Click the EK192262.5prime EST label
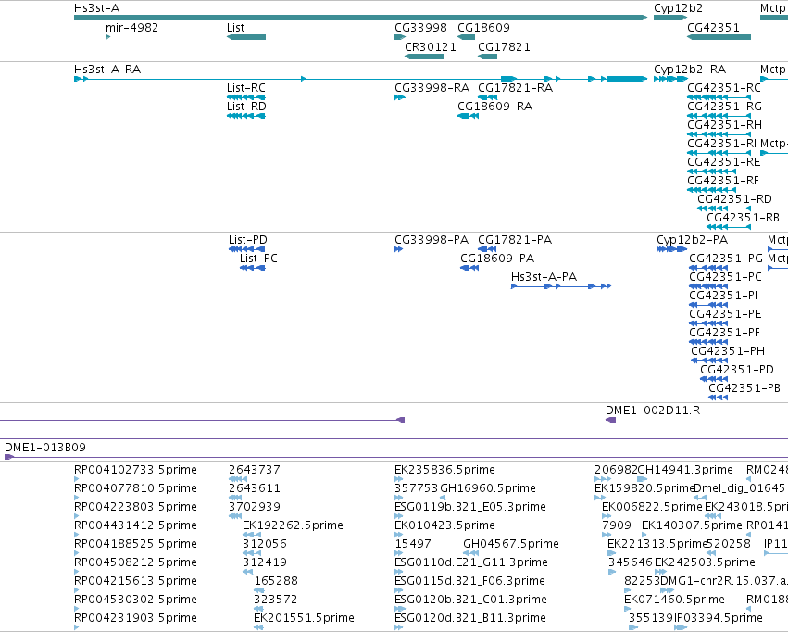This screenshot has height=632, width=788. pos(293,525)
